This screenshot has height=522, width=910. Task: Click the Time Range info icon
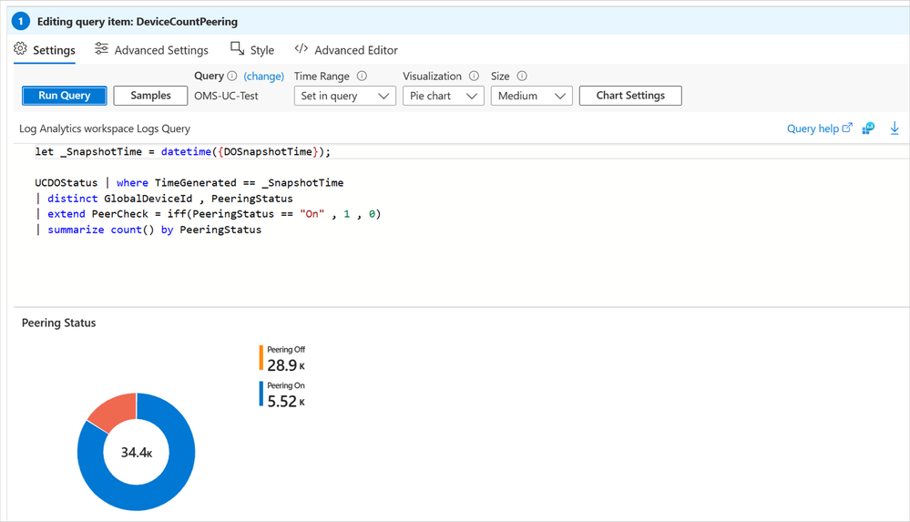(x=363, y=76)
